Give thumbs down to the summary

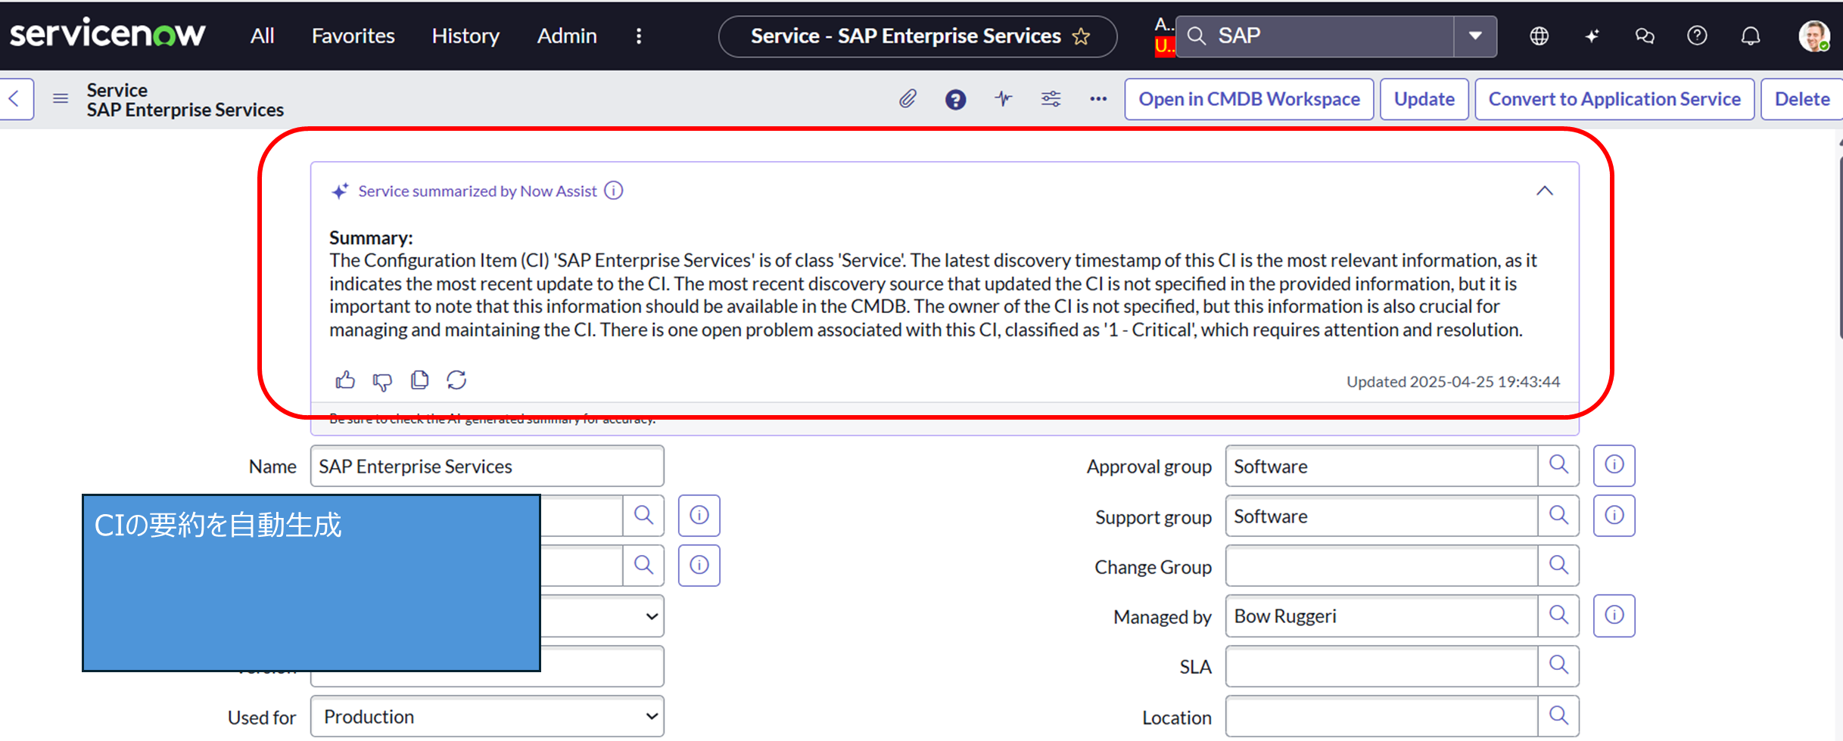pos(382,380)
